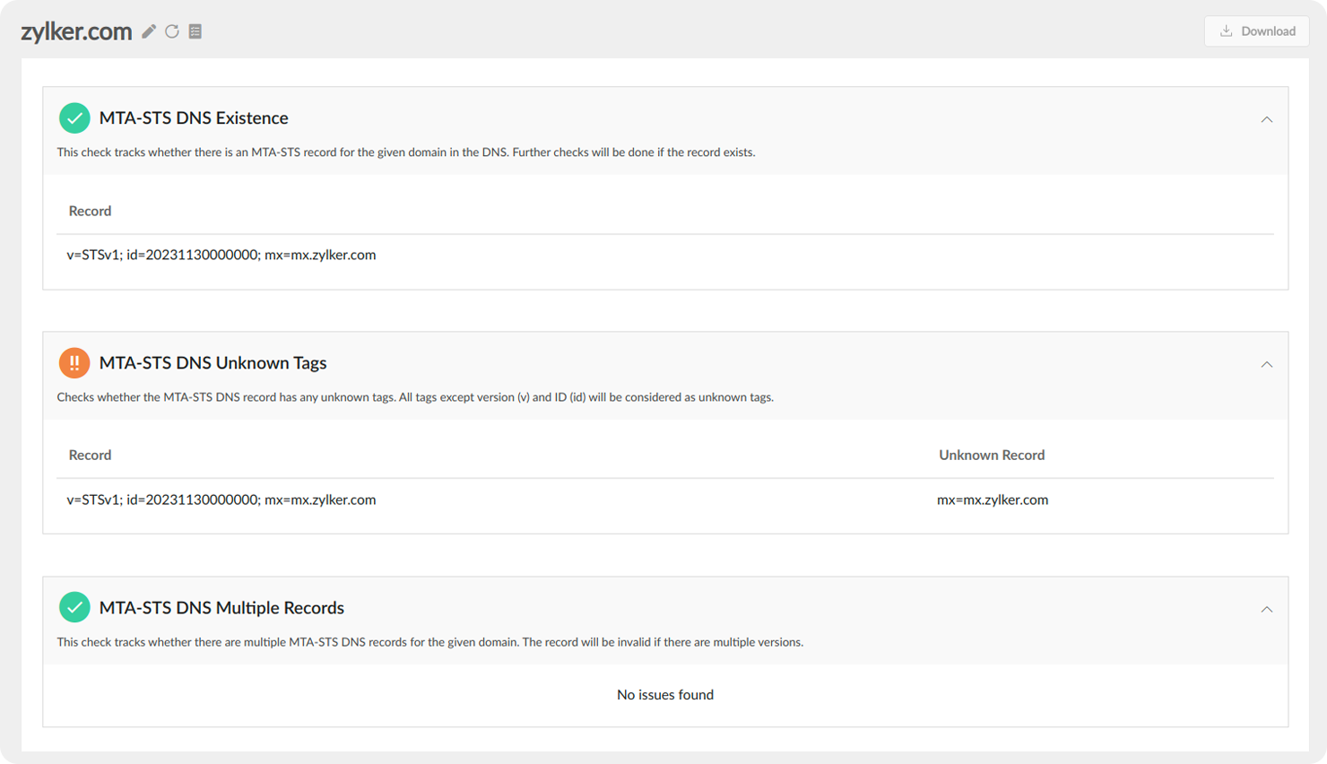This screenshot has height=764, width=1327.
Task: Click the Download button
Action: 1256,31
